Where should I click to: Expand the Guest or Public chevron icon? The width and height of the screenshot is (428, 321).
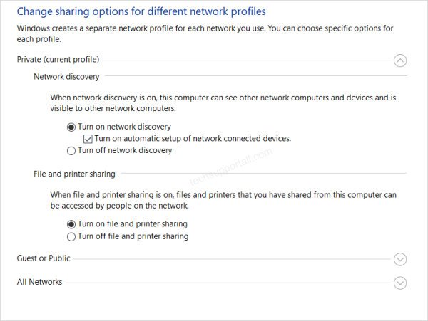tap(400, 259)
